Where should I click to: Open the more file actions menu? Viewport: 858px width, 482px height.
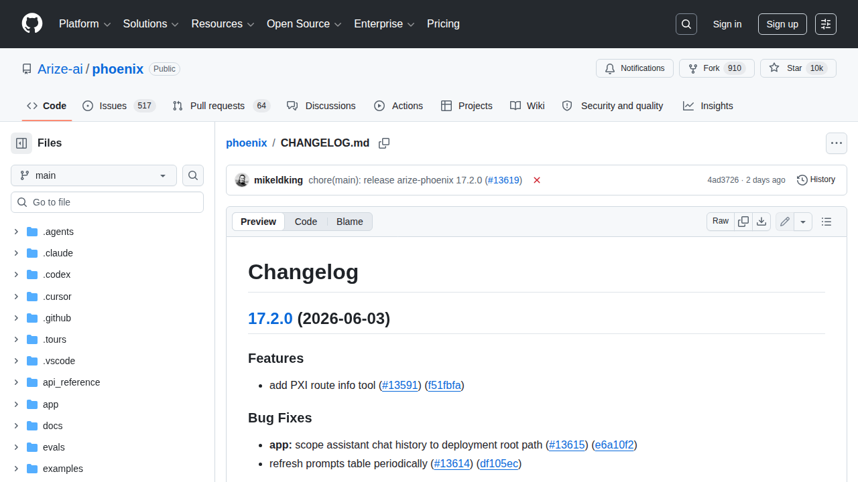click(x=837, y=143)
